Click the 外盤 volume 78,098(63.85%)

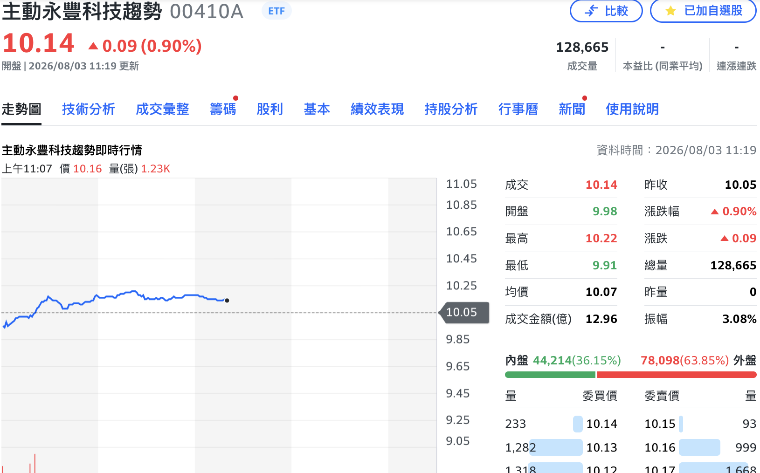[684, 361]
